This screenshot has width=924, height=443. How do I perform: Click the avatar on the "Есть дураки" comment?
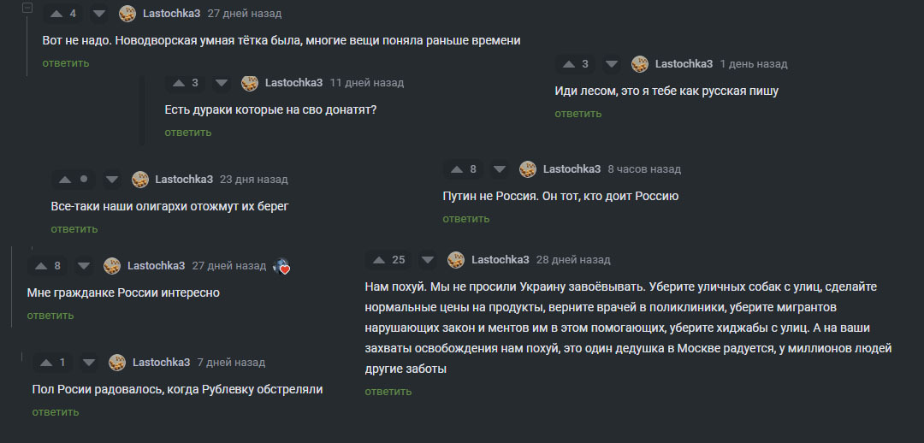[250, 83]
